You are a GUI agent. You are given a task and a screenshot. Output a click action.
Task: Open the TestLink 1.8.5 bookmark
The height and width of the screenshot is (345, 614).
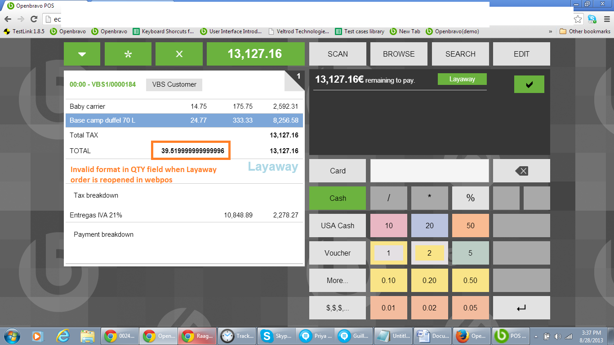(24, 31)
